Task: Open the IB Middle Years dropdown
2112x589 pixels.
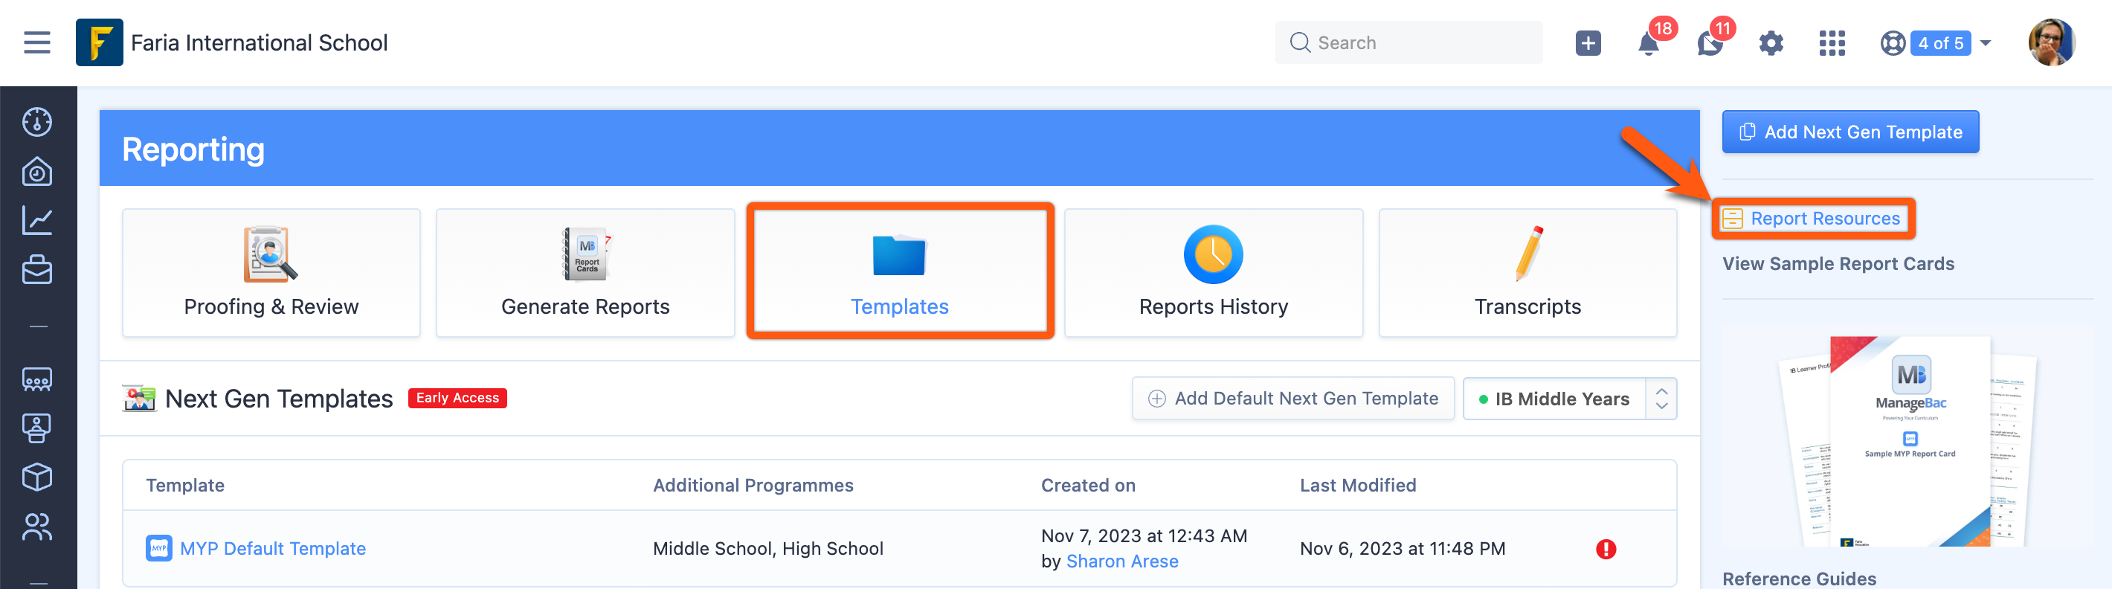Action: click(x=1569, y=399)
